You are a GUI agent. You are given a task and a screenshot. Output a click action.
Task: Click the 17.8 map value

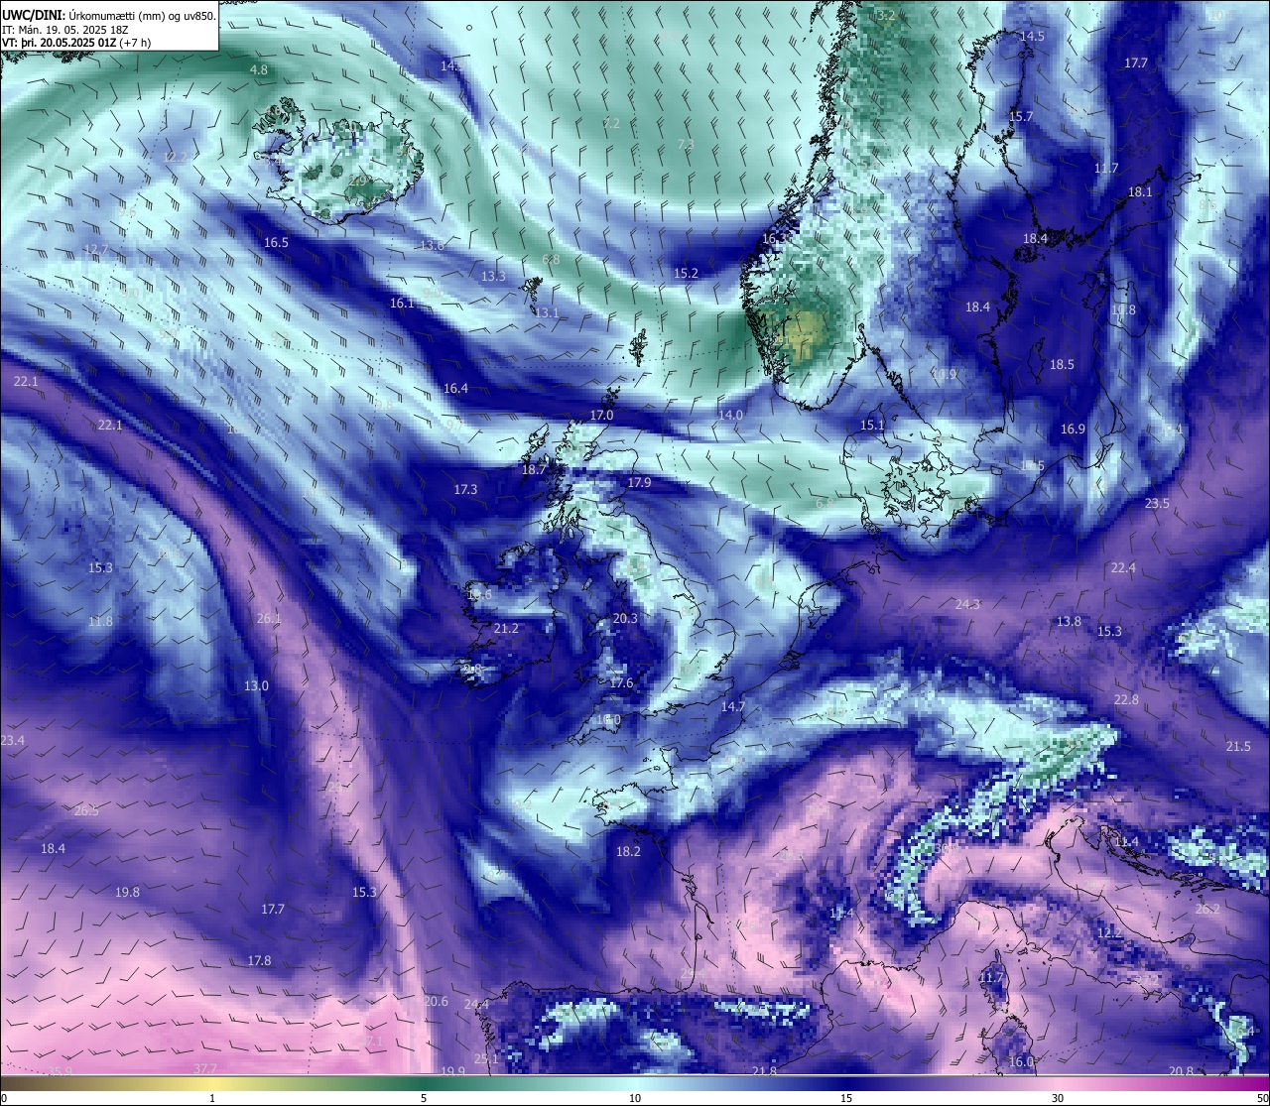(259, 961)
